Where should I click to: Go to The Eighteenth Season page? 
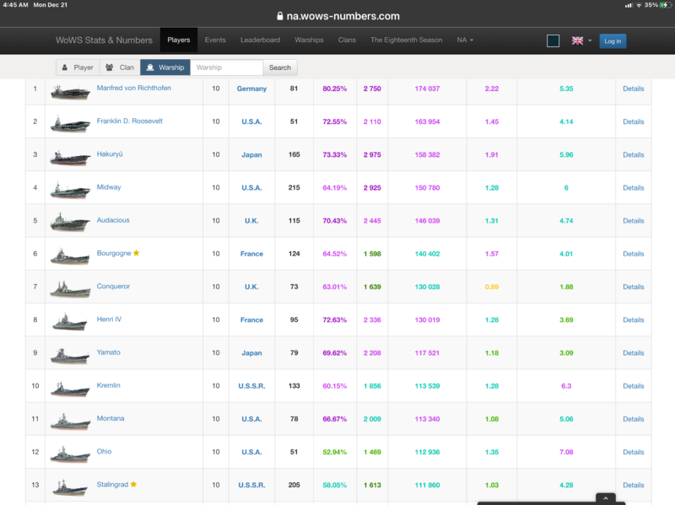408,40
